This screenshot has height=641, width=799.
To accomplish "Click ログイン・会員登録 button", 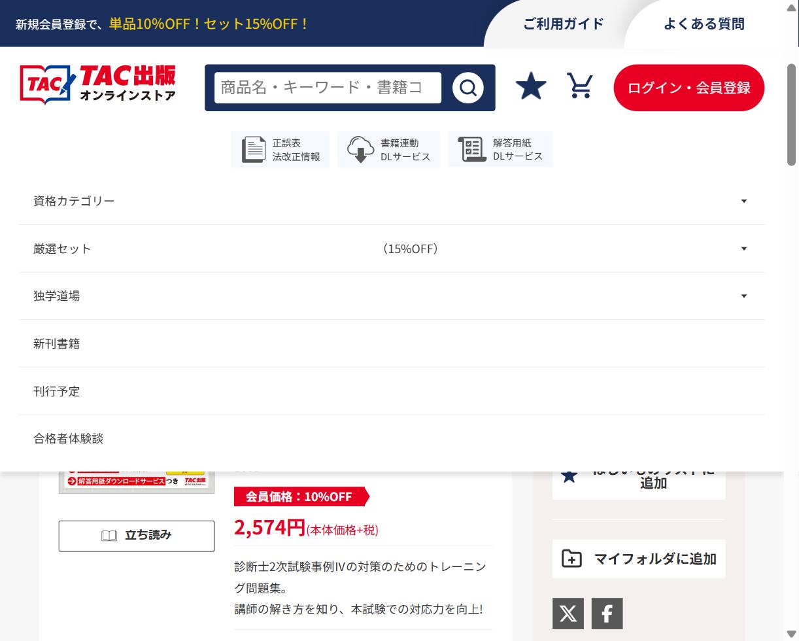I will click(689, 88).
